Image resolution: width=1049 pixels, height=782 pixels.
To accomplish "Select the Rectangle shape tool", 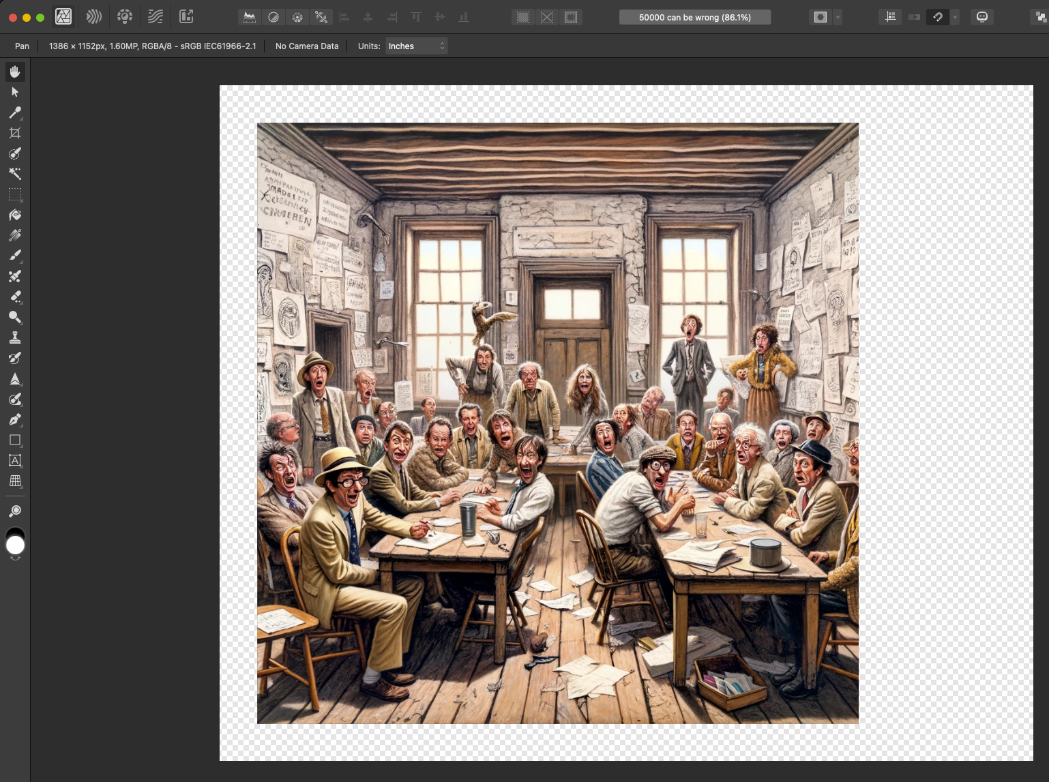I will (15, 440).
